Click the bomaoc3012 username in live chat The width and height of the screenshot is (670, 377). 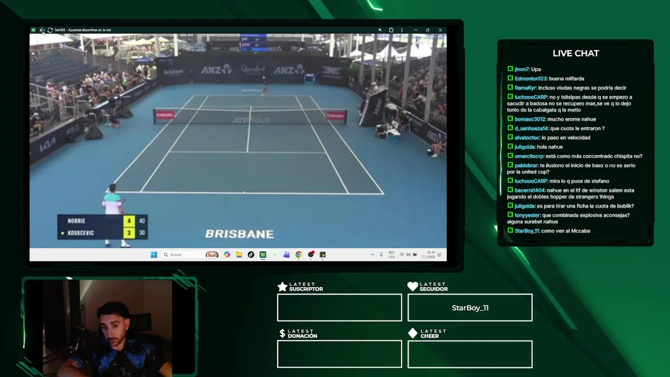tap(530, 119)
